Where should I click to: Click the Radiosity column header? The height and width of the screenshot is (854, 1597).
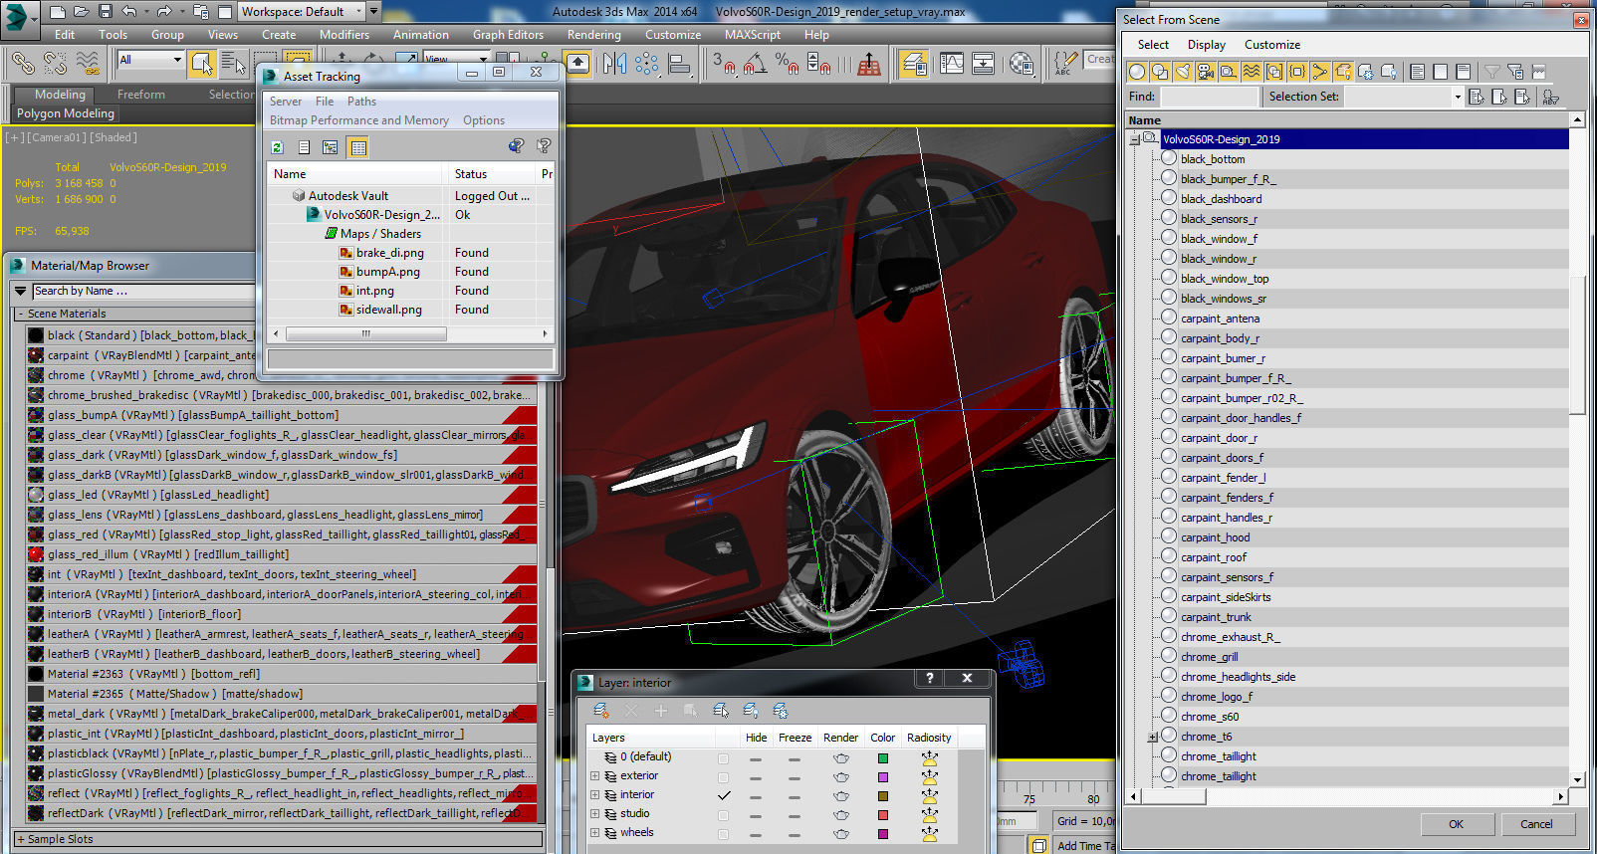point(929,738)
